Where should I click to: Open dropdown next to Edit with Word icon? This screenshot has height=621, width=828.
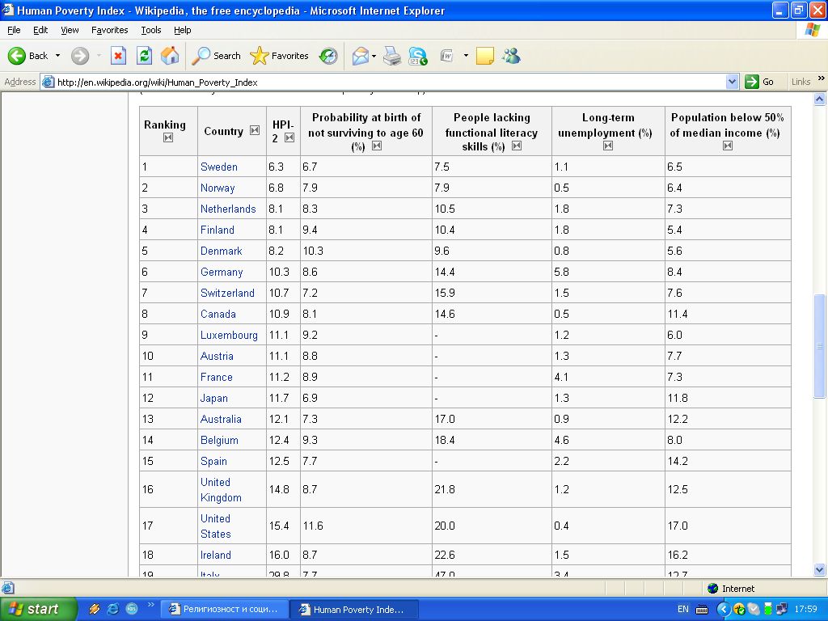(x=466, y=56)
